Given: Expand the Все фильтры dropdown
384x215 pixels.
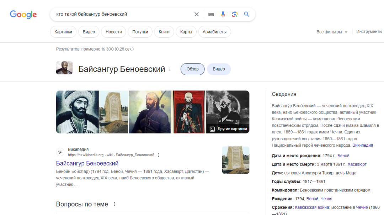Looking at the screenshot, I should click(332, 32).
